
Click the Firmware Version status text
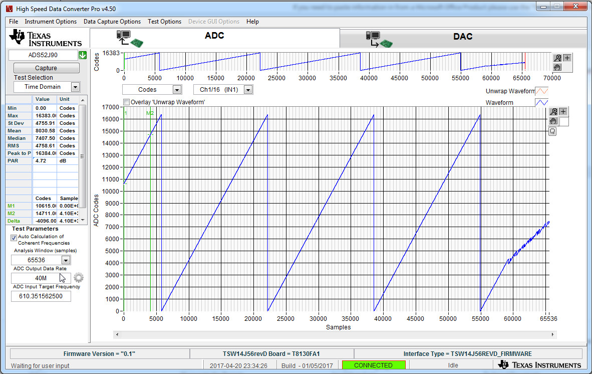click(99, 354)
